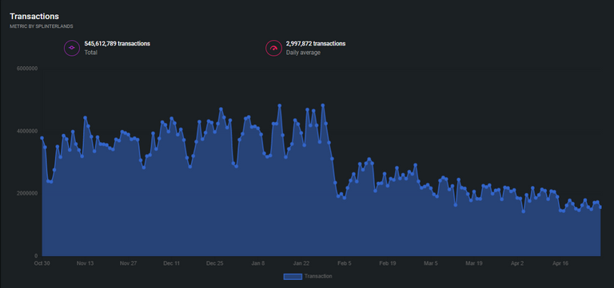Click the 6000000 y-axis label
Viewport: 614px width, 288px height.
[27, 69]
